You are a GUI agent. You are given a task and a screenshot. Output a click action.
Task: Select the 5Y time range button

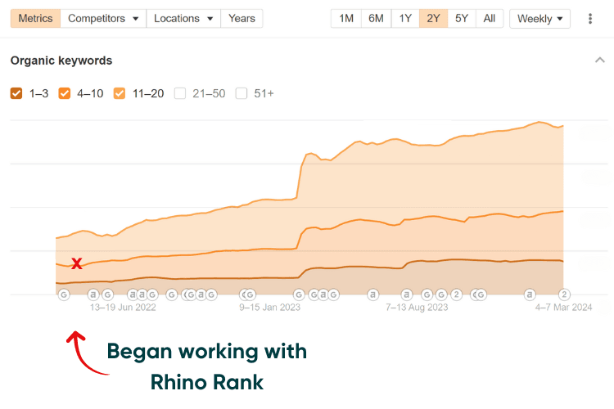[462, 18]
